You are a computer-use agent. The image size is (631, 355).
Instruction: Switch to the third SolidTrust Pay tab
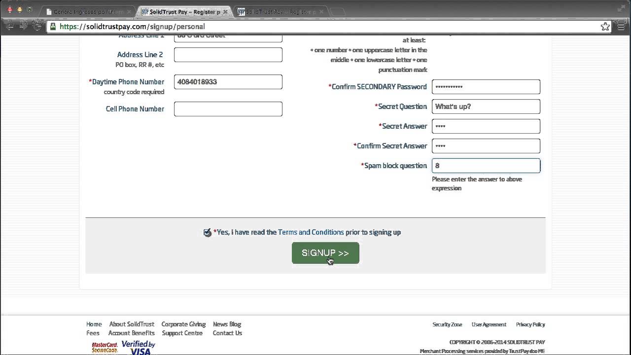point(279,12)
